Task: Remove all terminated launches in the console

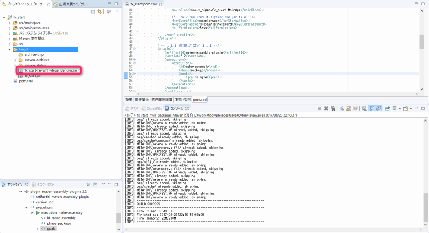Action: 333,109
